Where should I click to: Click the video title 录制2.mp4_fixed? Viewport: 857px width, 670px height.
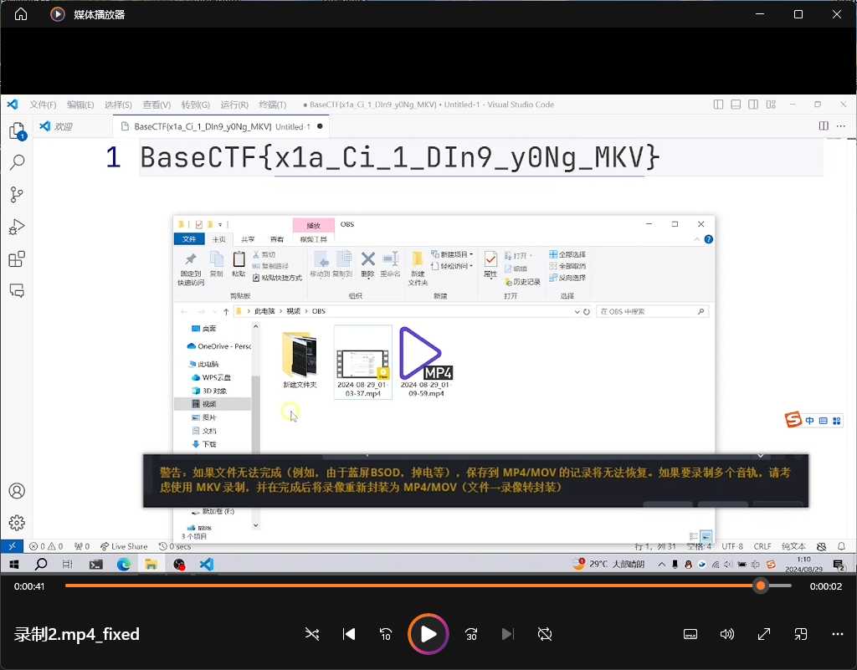point(77,634)
